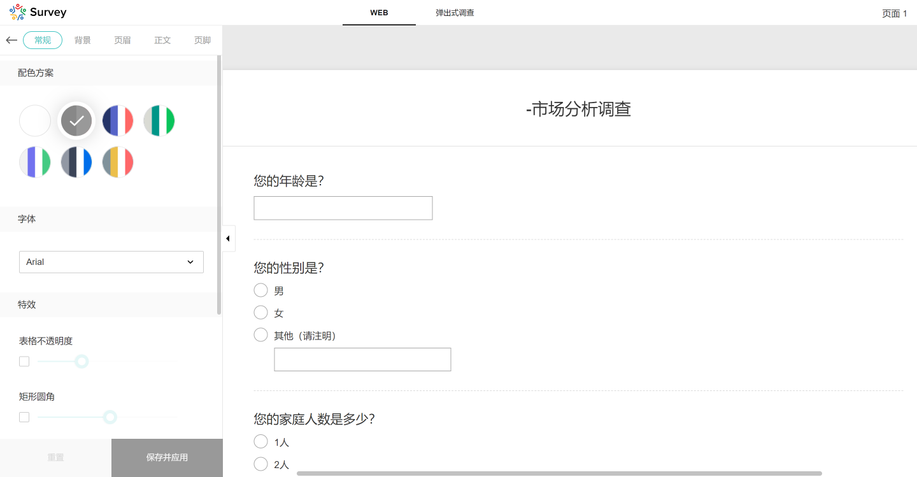
Task: Click the 重置 button
Action: point(55,457)
